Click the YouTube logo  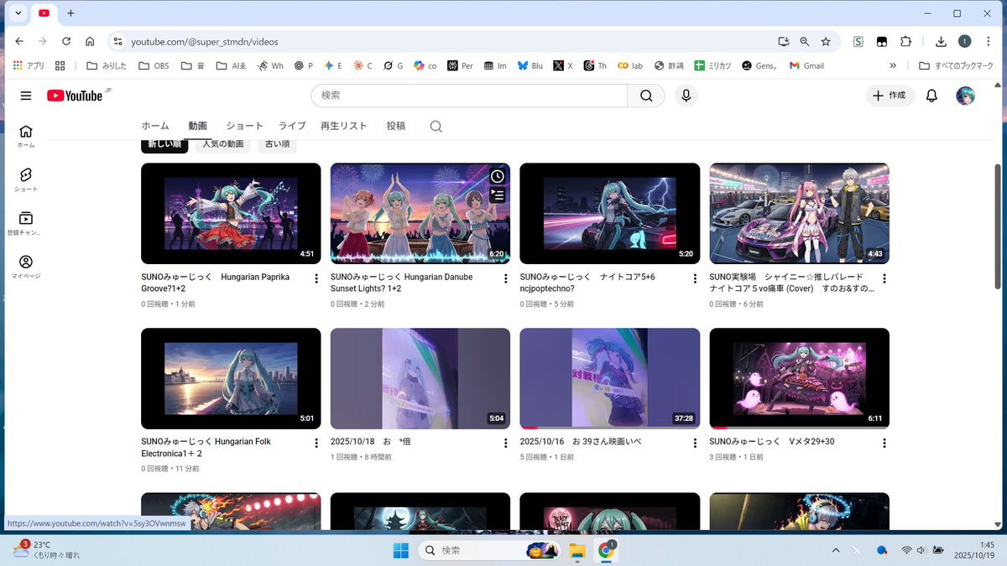pos(75,96)
